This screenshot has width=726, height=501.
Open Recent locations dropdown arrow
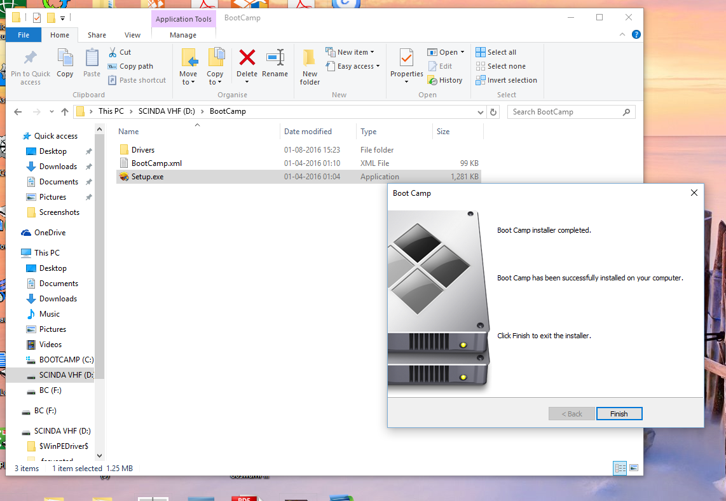(51, 112)
